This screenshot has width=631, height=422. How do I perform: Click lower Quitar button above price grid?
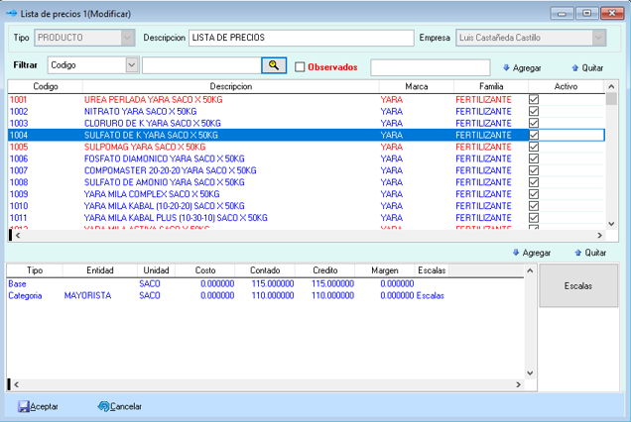pos(589,253)
